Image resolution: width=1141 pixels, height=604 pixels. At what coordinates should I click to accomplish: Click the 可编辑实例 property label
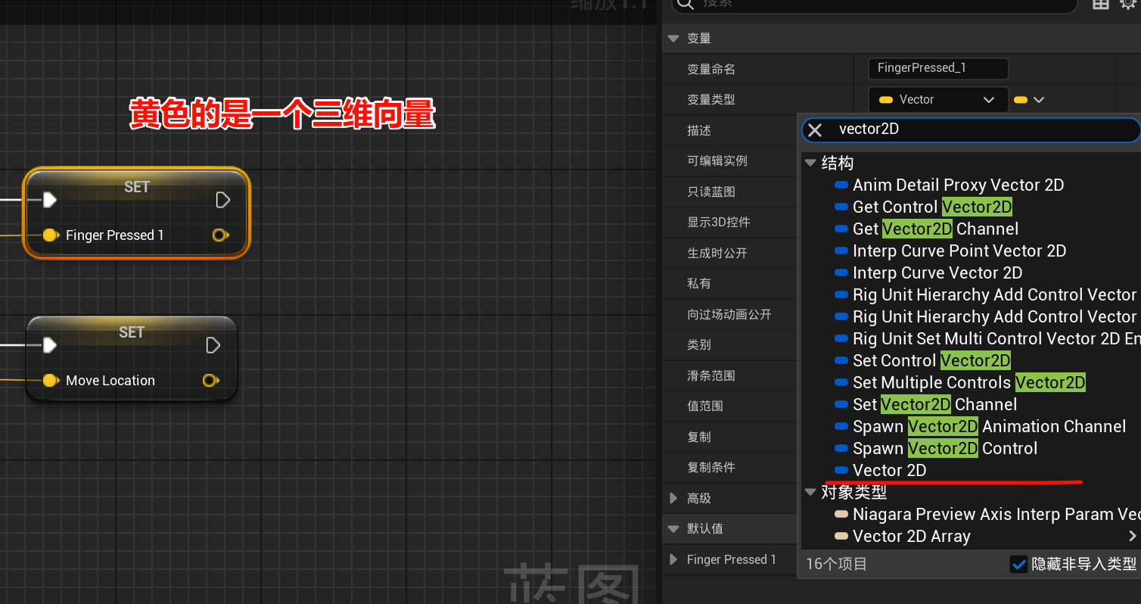pyautogui.click(x=717, y=161)
